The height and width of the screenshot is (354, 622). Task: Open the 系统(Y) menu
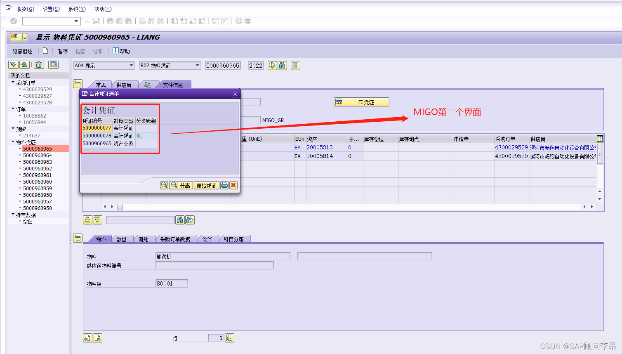(77, 9)
